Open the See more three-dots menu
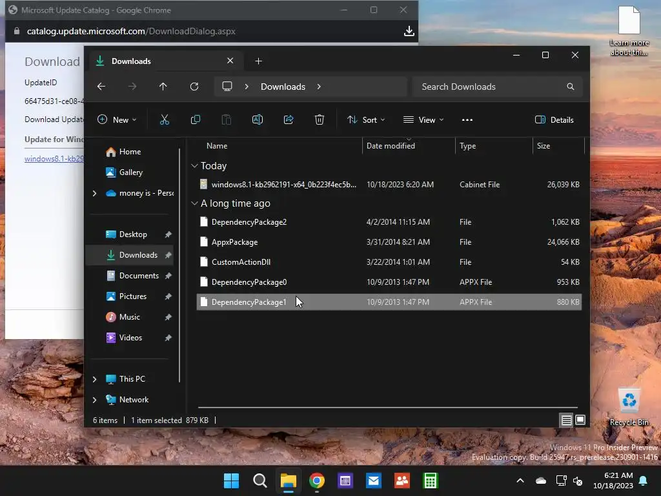 click(x=467, y=119)
